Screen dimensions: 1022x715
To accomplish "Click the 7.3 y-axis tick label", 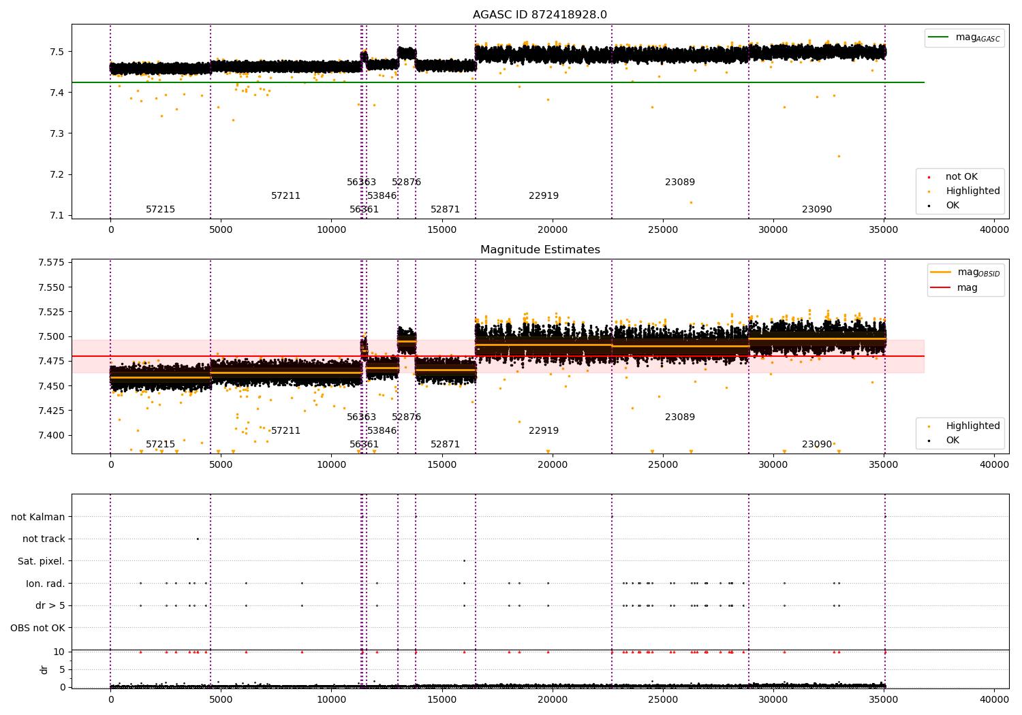I will point(57,133).
